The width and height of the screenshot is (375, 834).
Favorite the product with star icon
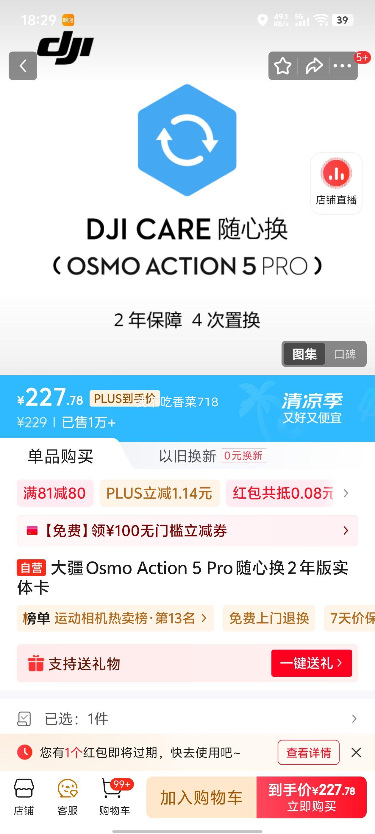pyautogui.click(x=282, y=66)
